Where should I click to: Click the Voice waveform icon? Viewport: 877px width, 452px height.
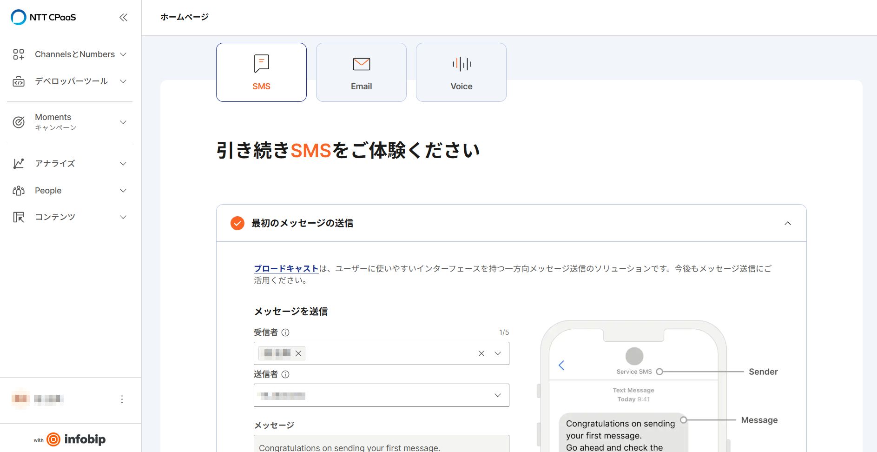(x=462, y=64)
